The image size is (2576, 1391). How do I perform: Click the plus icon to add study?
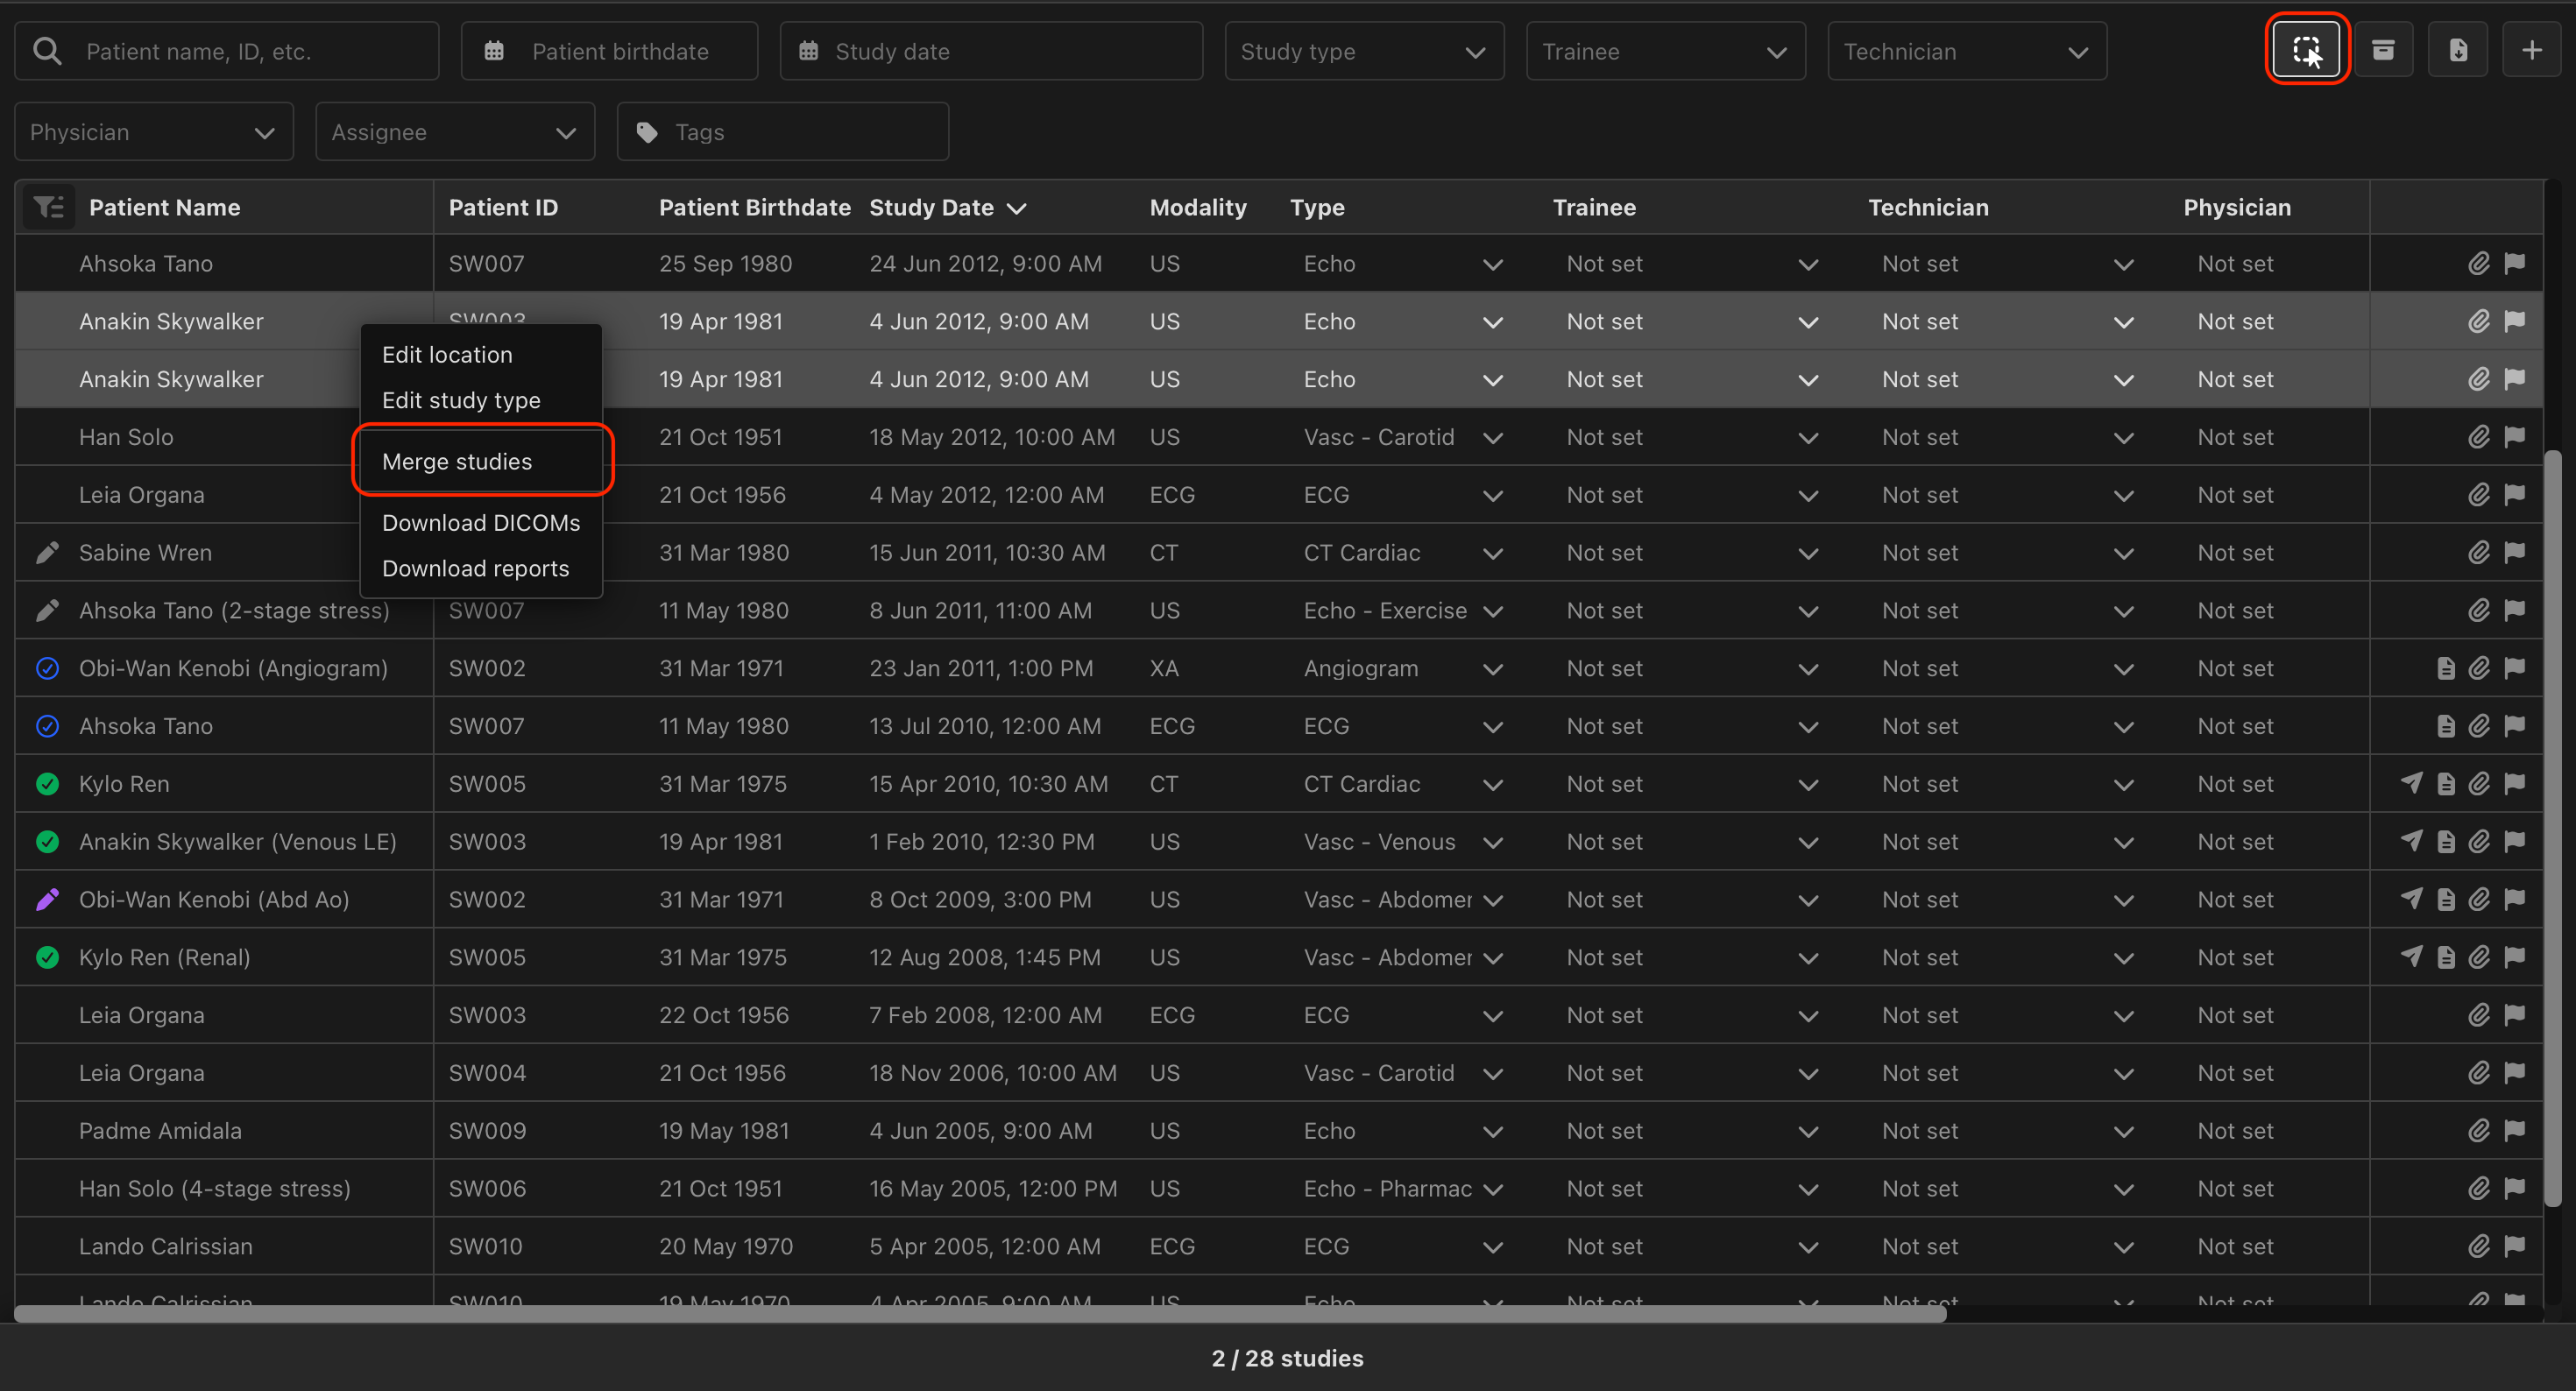[x=2531, y=50]
